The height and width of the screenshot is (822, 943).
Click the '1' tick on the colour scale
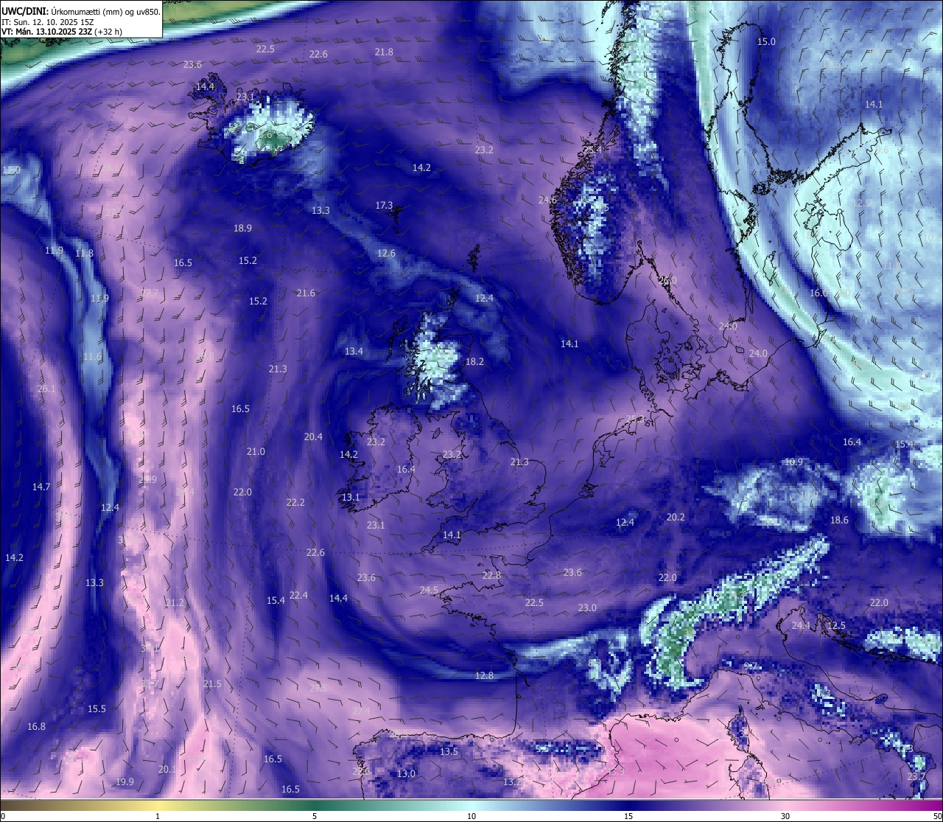158,816
